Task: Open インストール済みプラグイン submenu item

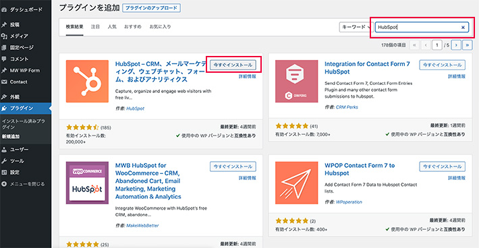Action: (x=23, y=124)
